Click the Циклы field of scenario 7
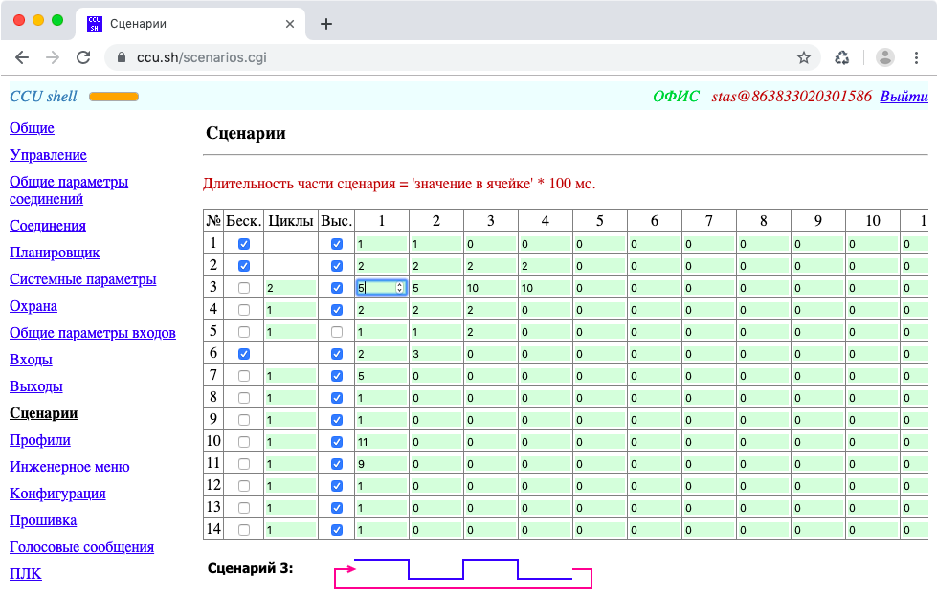 (x=291, y=376)
